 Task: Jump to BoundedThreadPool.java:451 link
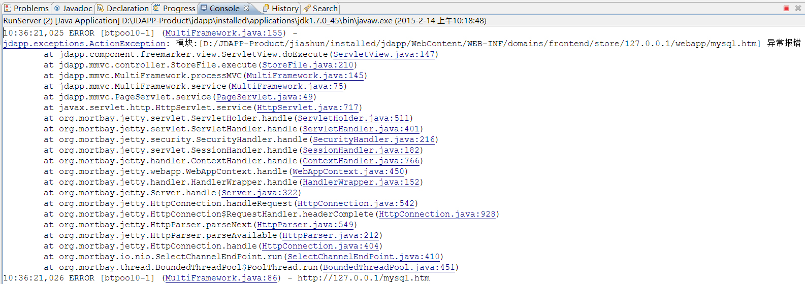(x=389, y=267)
